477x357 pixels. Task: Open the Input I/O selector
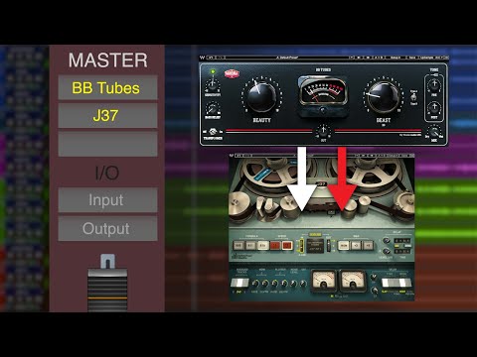point(107,200)
